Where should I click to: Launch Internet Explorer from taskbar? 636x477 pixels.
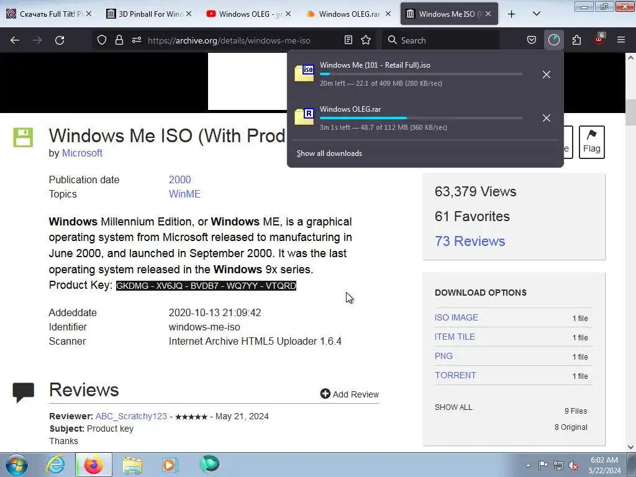(55, 465)
